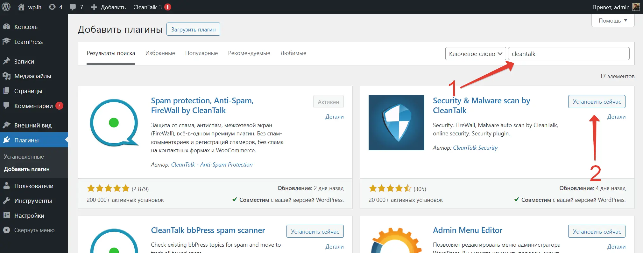Image resolution: width=643 pixels, height=253 pixels.
Task: Switch to Рекомендуемые tab
Action: click(x=249, y=53)
